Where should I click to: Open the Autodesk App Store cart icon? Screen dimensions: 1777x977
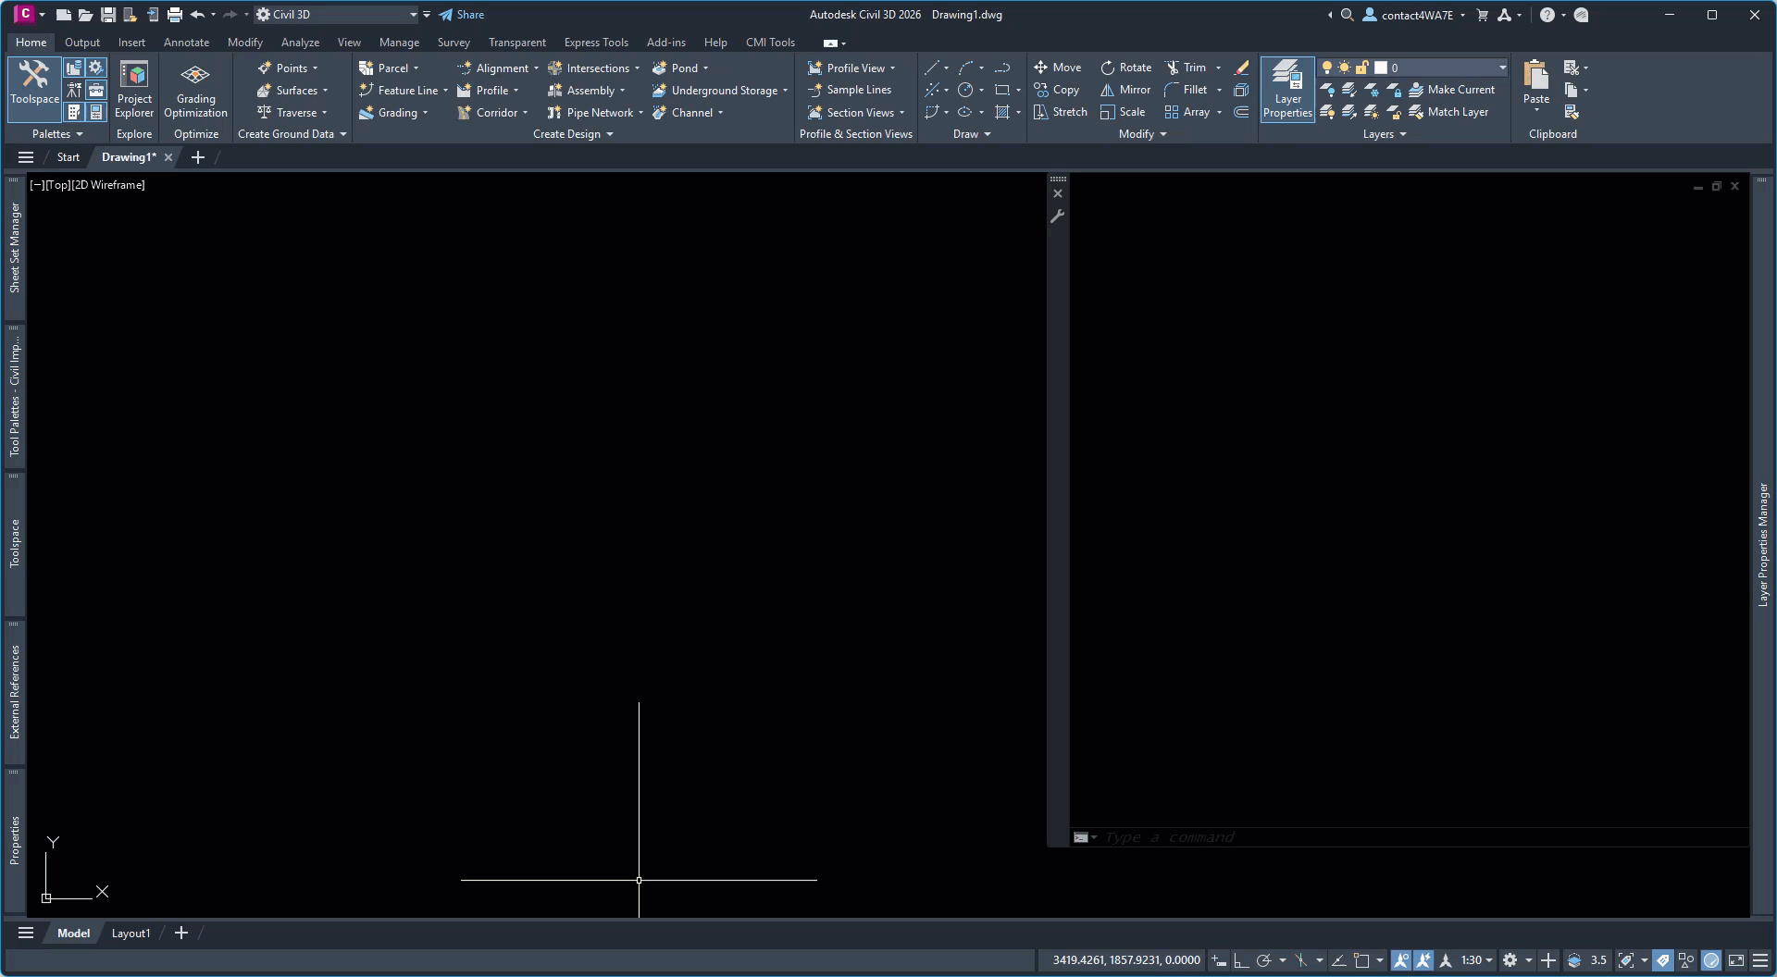tap(1482, 15)
